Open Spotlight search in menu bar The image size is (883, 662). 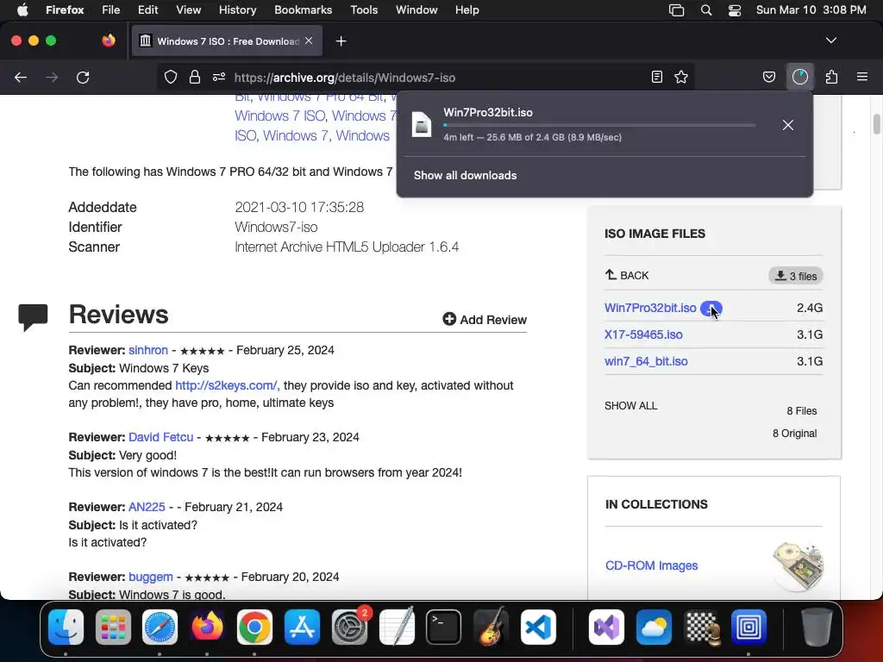point(706,10)
